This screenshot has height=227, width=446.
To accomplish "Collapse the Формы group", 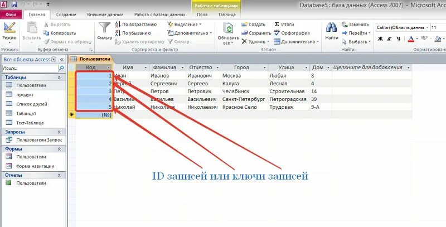I will pos(59,149).
